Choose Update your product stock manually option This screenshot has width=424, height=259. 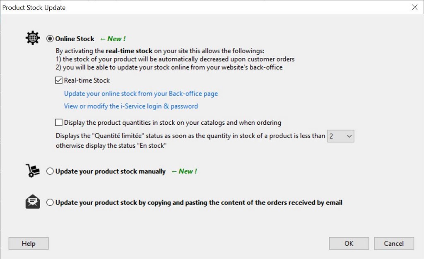coord(50,171)
